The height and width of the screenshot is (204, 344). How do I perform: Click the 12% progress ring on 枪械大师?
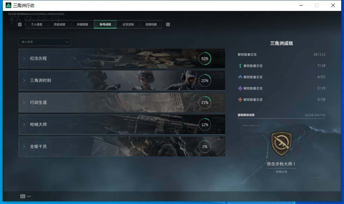(205, 125)
